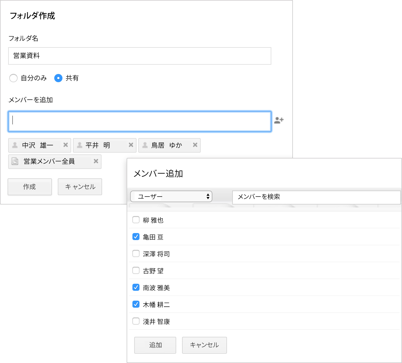Select the 共有 radio button
This screenshot has height=363, width=402.
coord(58,78)
